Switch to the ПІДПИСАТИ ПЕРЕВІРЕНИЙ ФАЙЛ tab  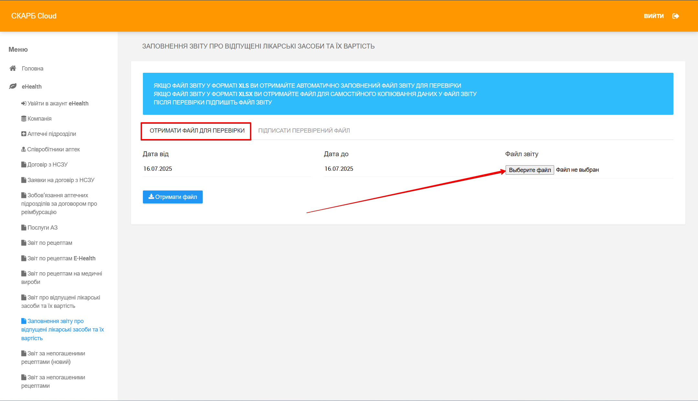point(304,131)
